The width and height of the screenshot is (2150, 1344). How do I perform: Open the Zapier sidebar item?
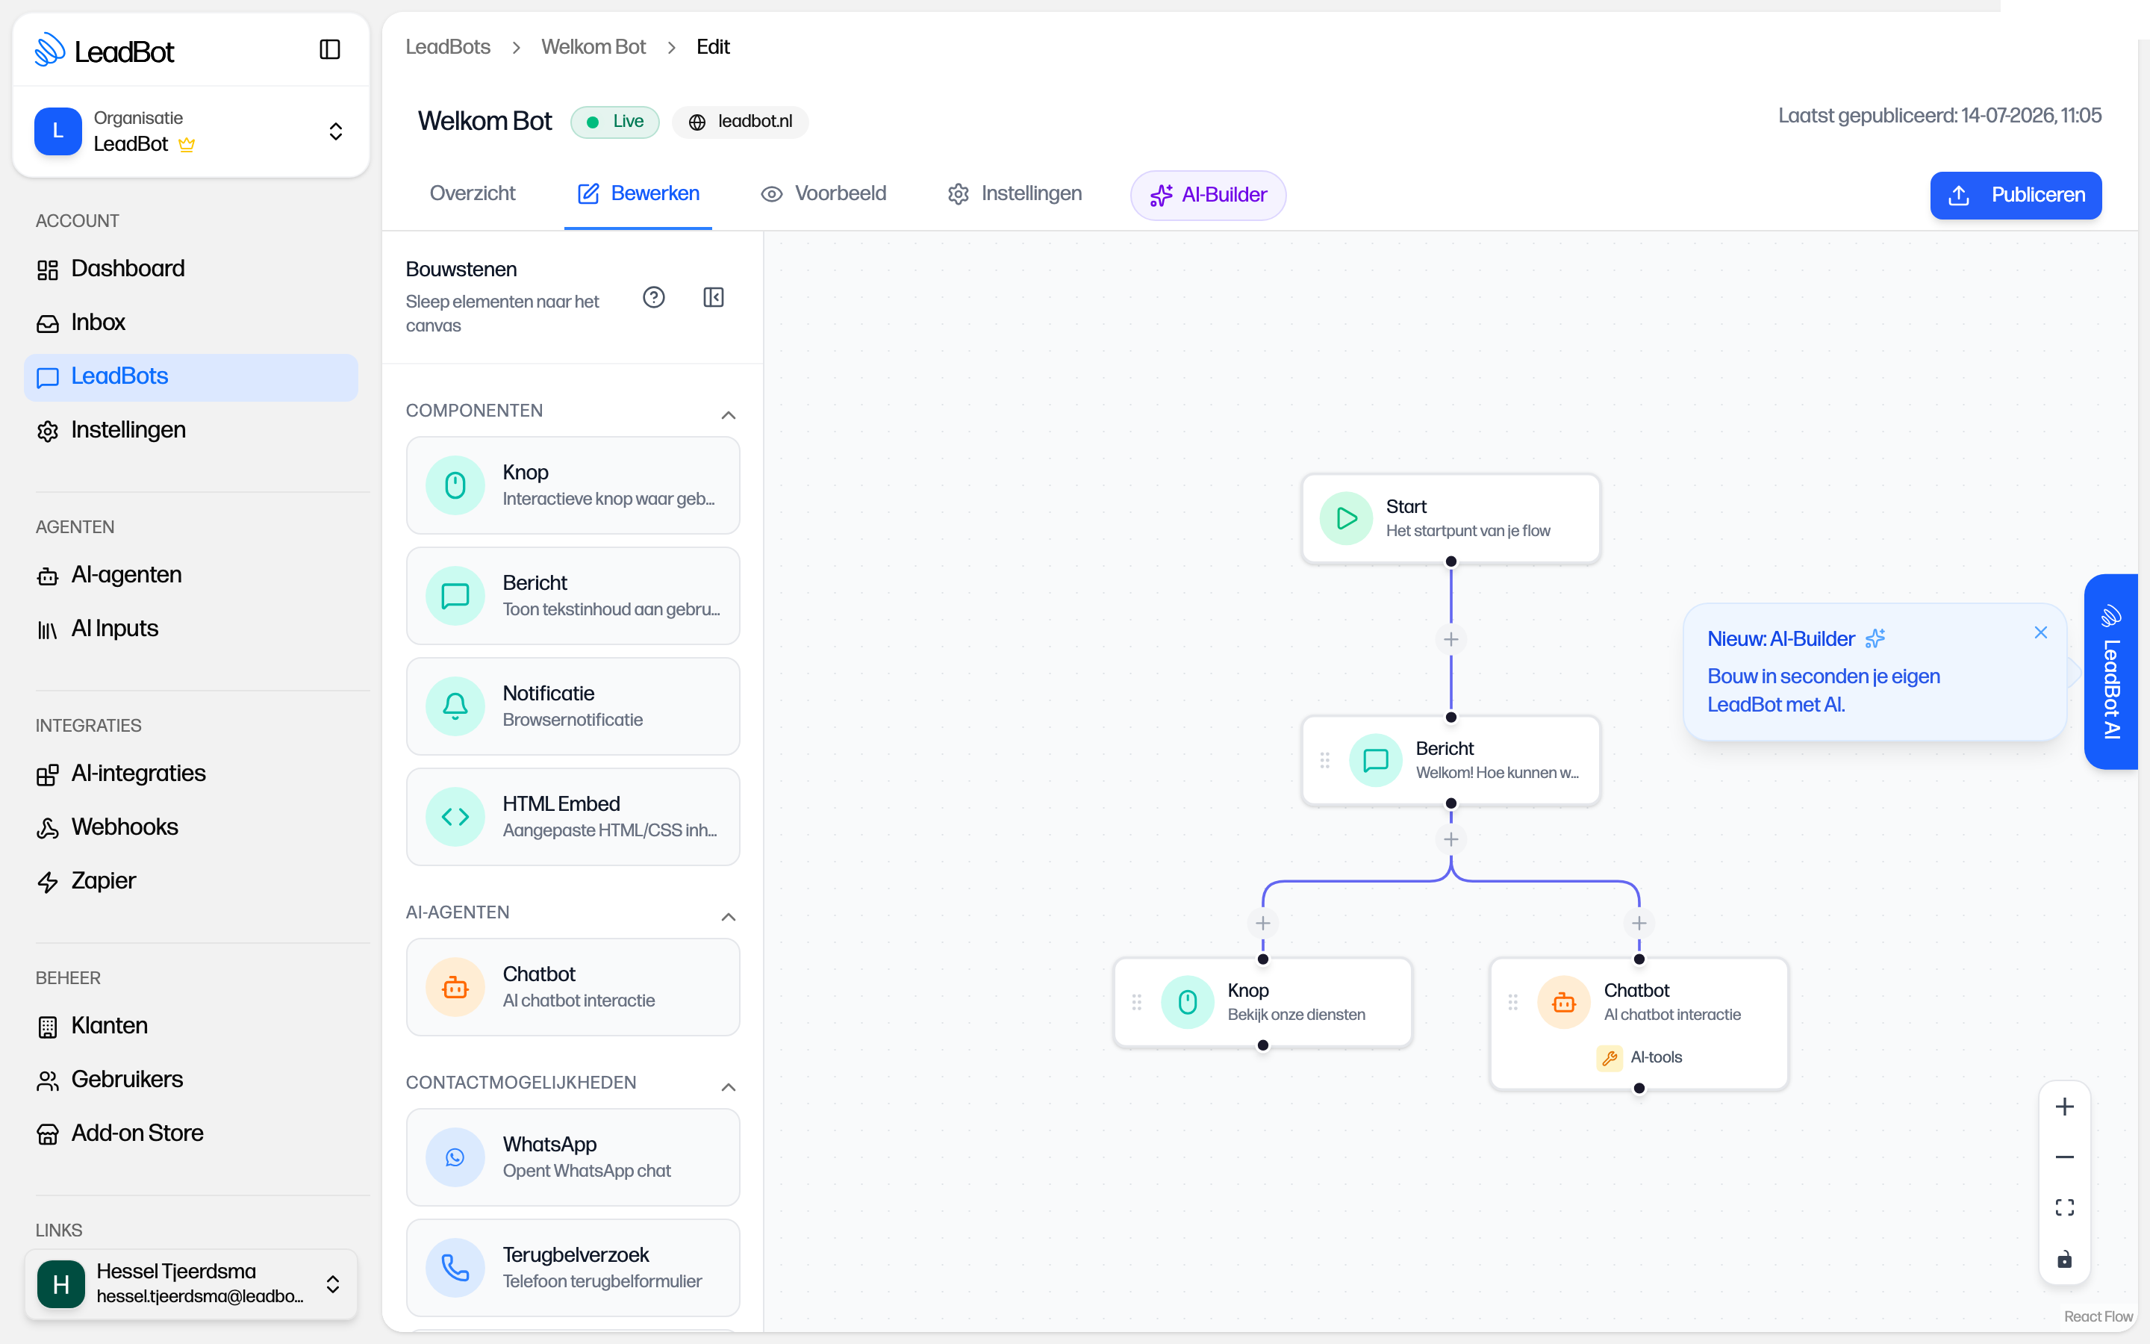point(191,881)
